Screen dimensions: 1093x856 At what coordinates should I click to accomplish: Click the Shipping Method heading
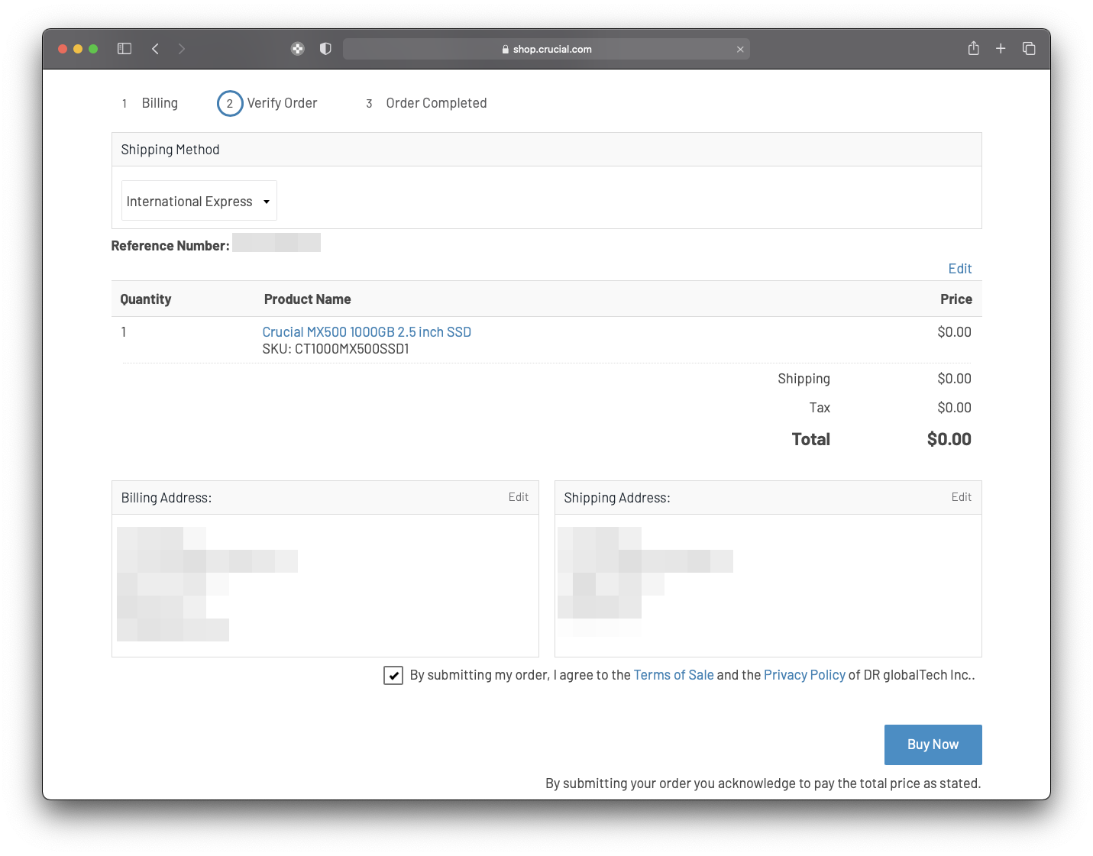[x=170, y=150]
